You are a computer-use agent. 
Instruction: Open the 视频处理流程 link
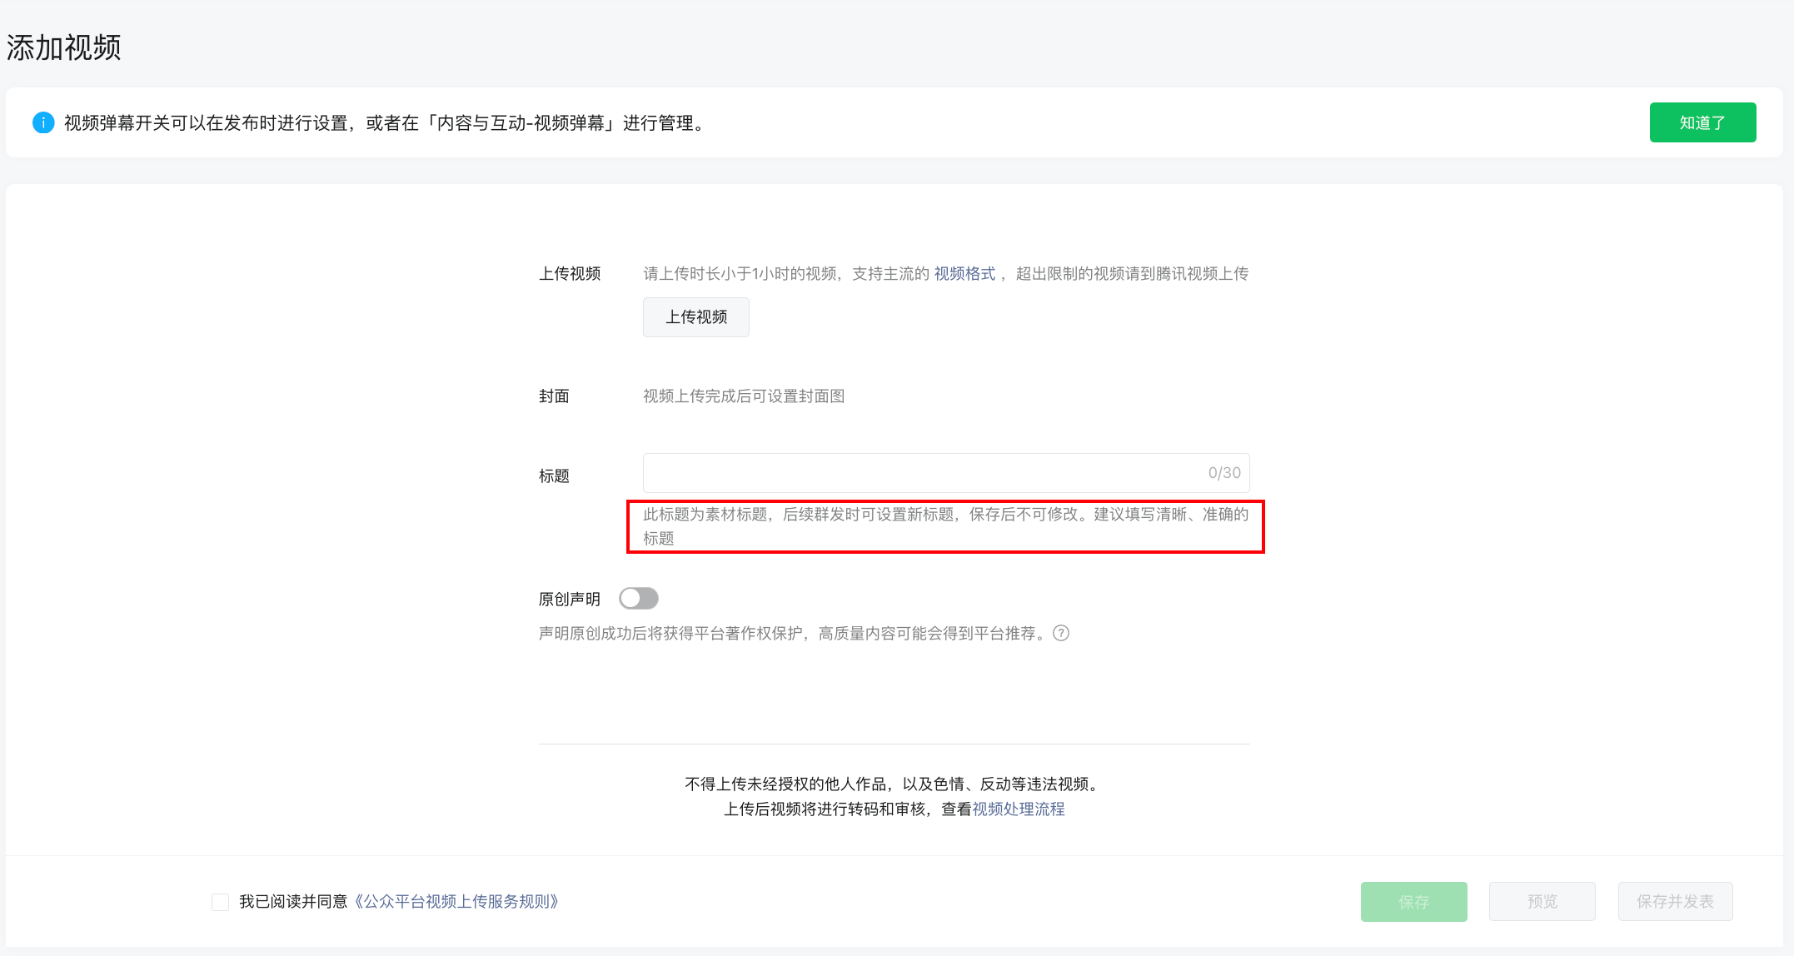point(1019,809)
